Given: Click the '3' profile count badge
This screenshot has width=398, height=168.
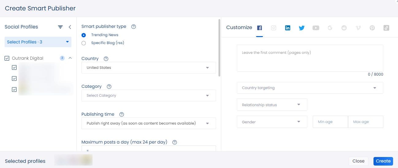Looking at the screenshot, I should point(62,58).
